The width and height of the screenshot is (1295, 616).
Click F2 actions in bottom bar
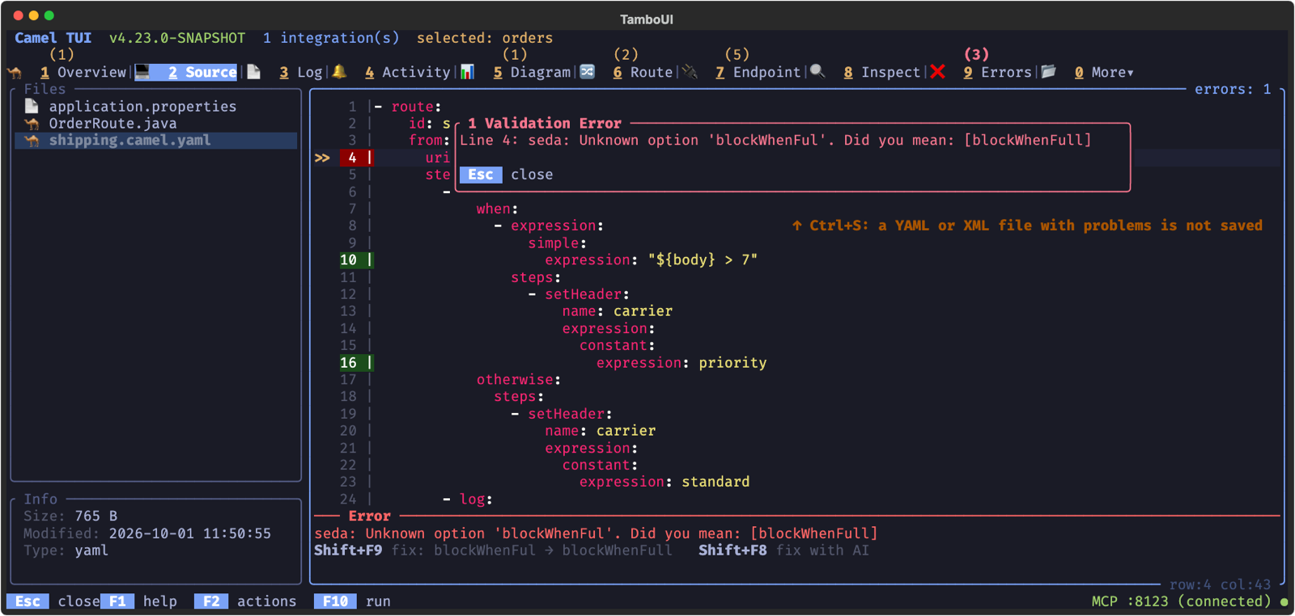click(x=245, y=601)
